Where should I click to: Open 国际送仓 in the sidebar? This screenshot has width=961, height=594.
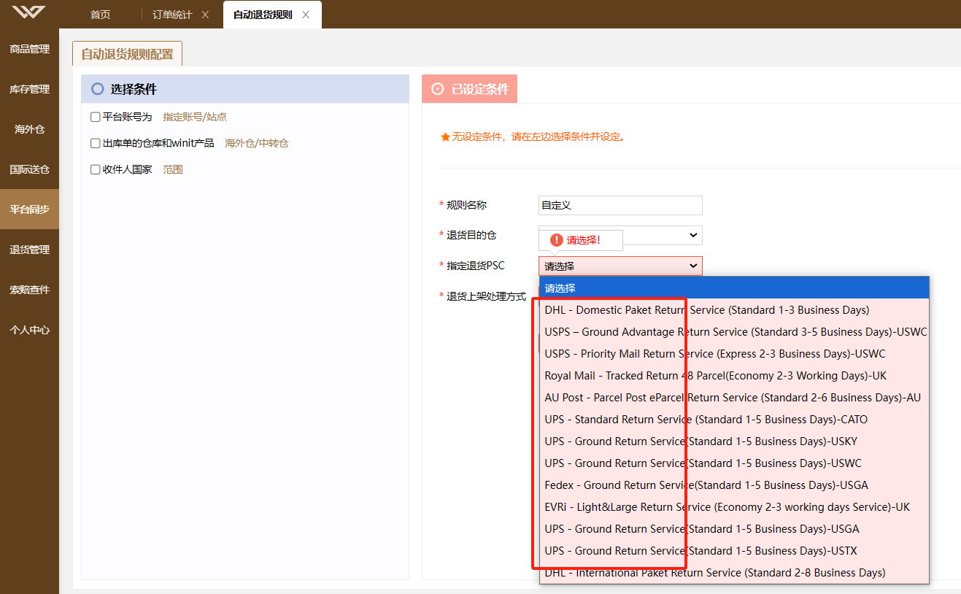coord(29,169)
